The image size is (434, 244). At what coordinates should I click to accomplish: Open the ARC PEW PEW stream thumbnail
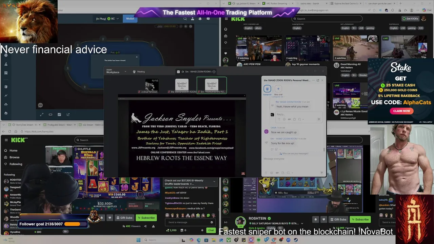click(258, 48)
